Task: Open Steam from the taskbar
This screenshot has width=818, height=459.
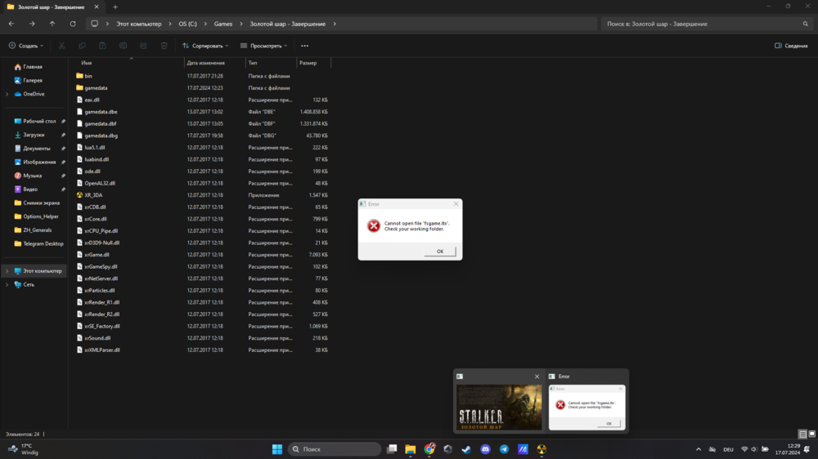Action: point(467,449)
